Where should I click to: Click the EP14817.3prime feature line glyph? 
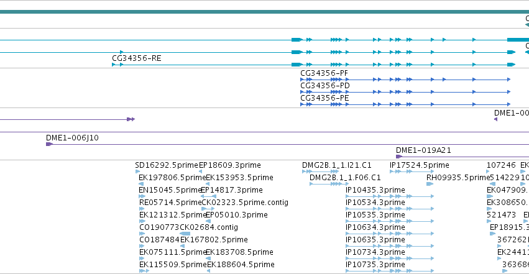click(x=208, y=196)
